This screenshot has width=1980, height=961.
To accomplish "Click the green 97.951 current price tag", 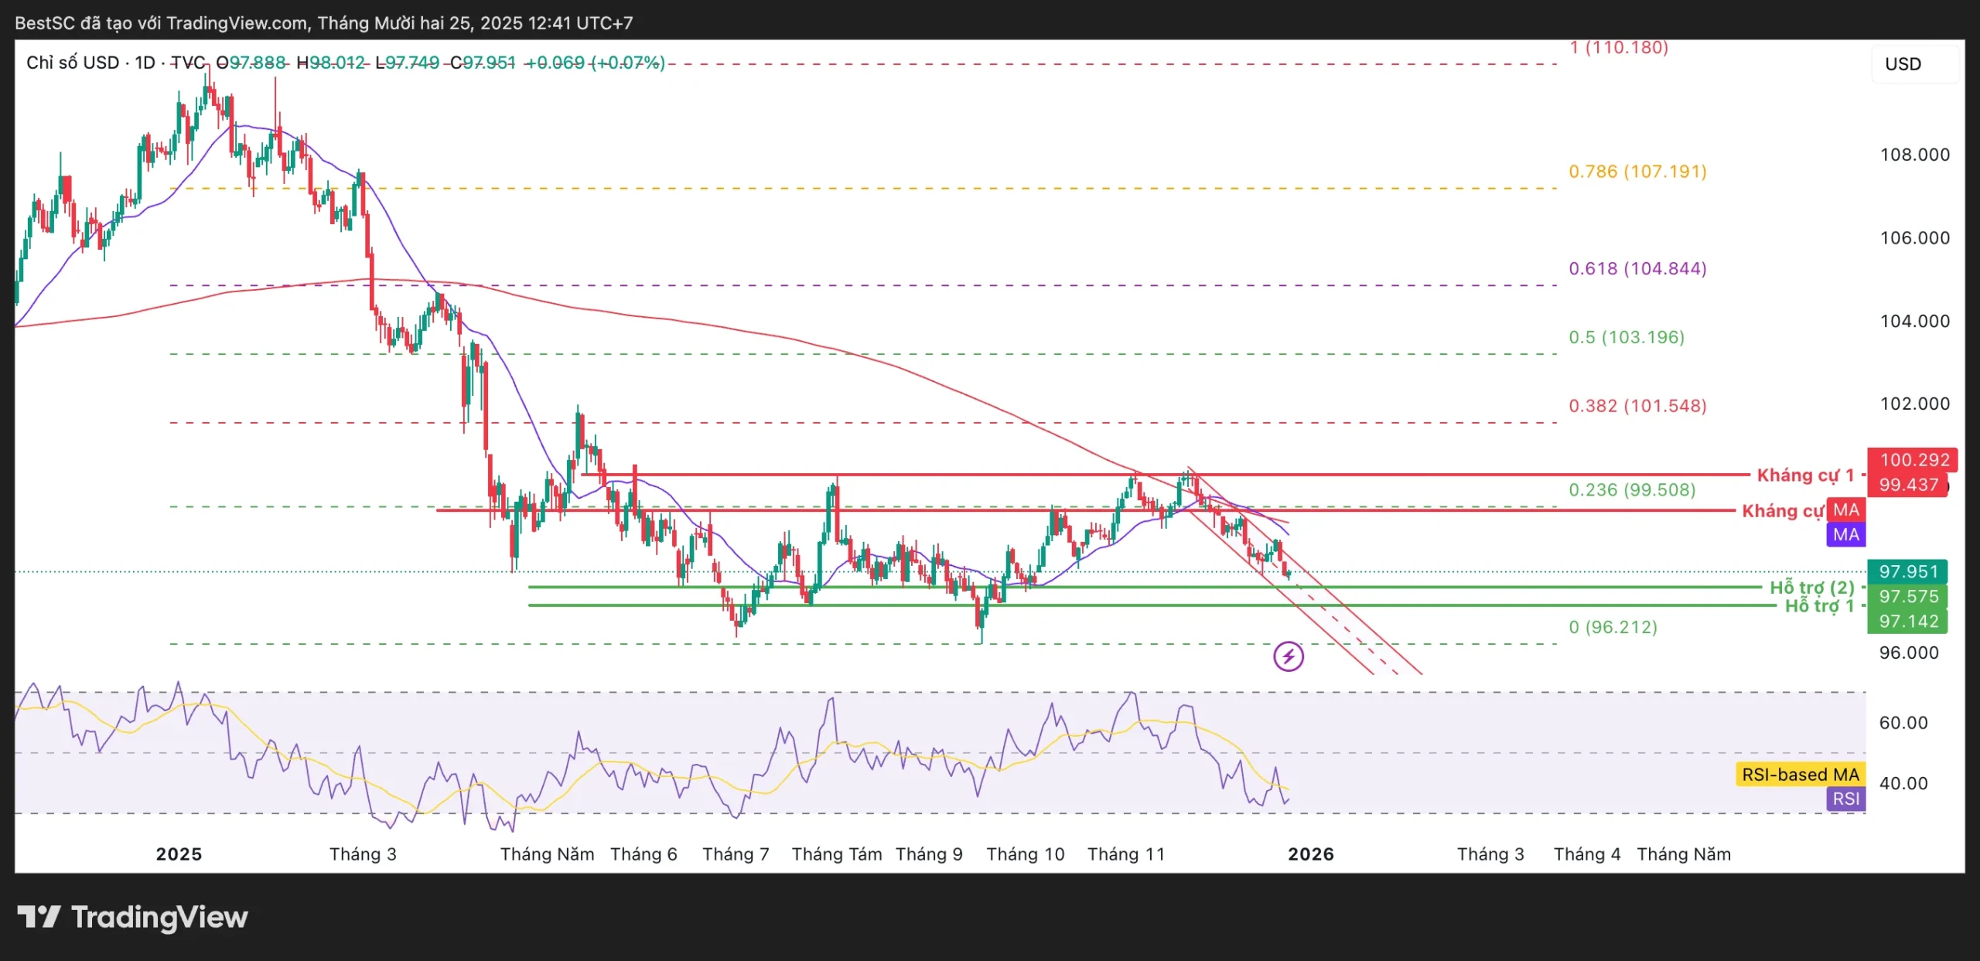I will (1907, 571).
